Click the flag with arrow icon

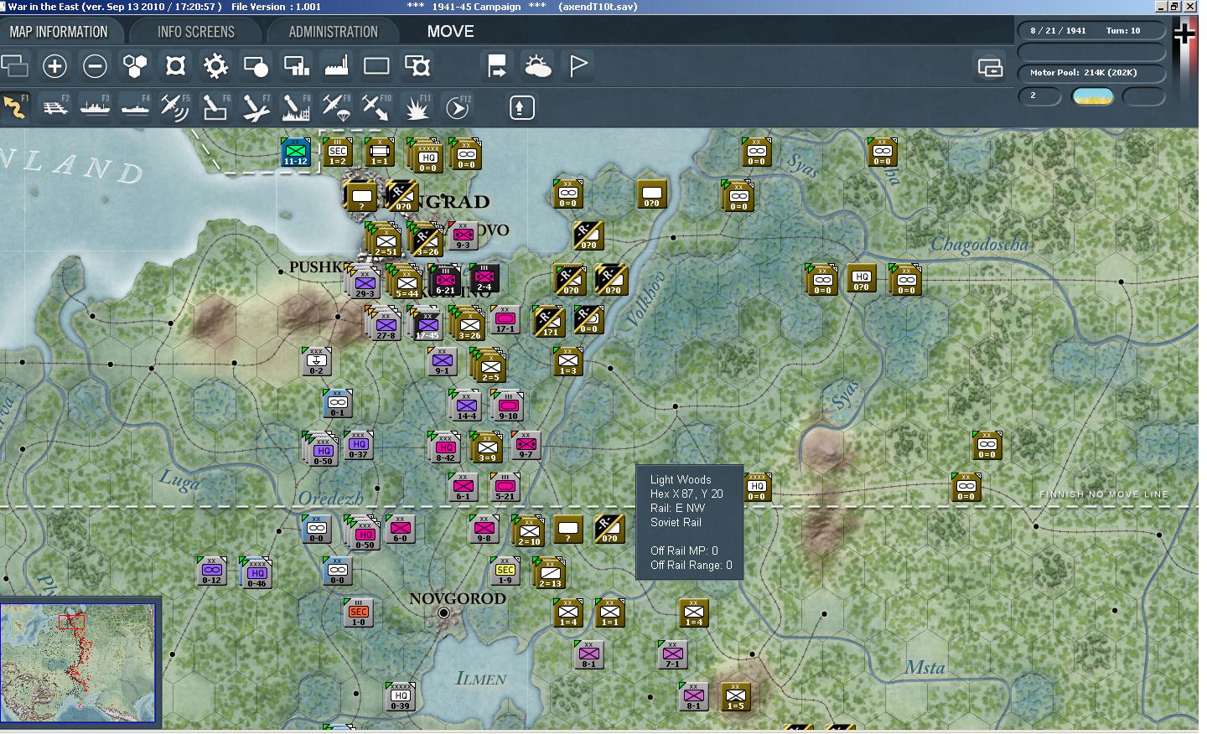coord(497,65)
